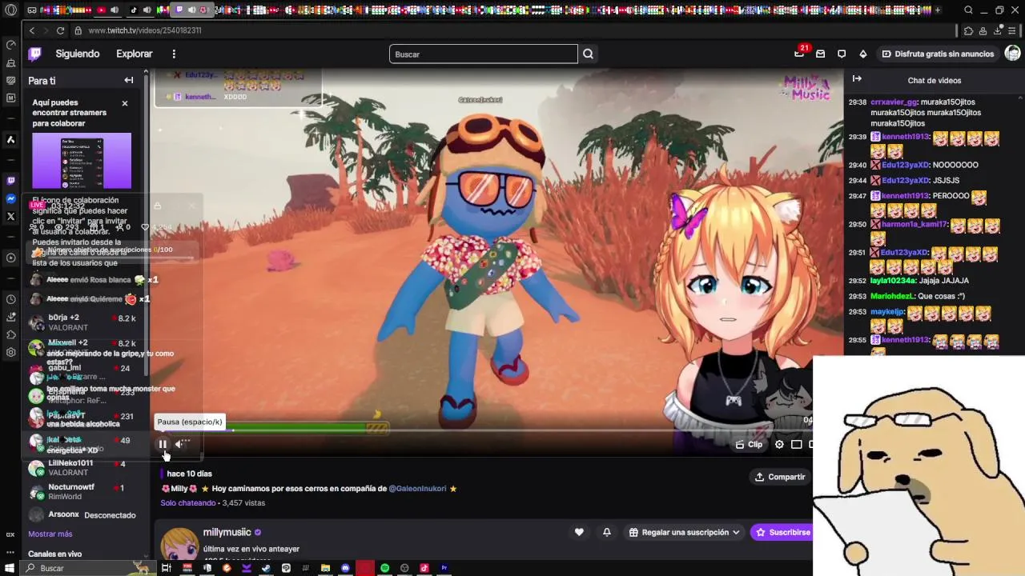The width and height of the screenshot is (1025, 576).
Task: Open the Opera sidebar player icon
Action: (x=10, y=258)
